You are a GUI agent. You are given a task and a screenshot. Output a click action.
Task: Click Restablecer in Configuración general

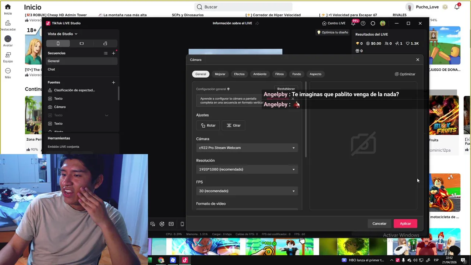(x=286, y=89)
